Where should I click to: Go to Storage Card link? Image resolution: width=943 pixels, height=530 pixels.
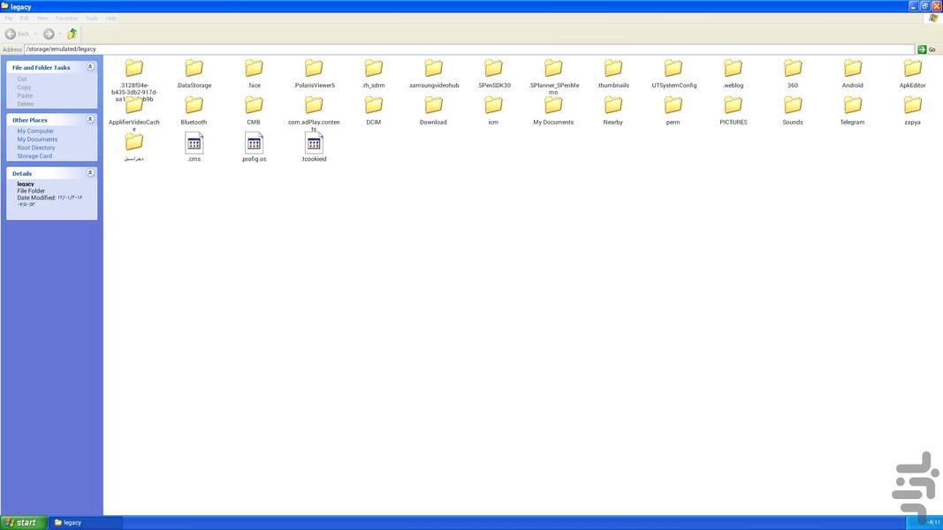point(34,156)
